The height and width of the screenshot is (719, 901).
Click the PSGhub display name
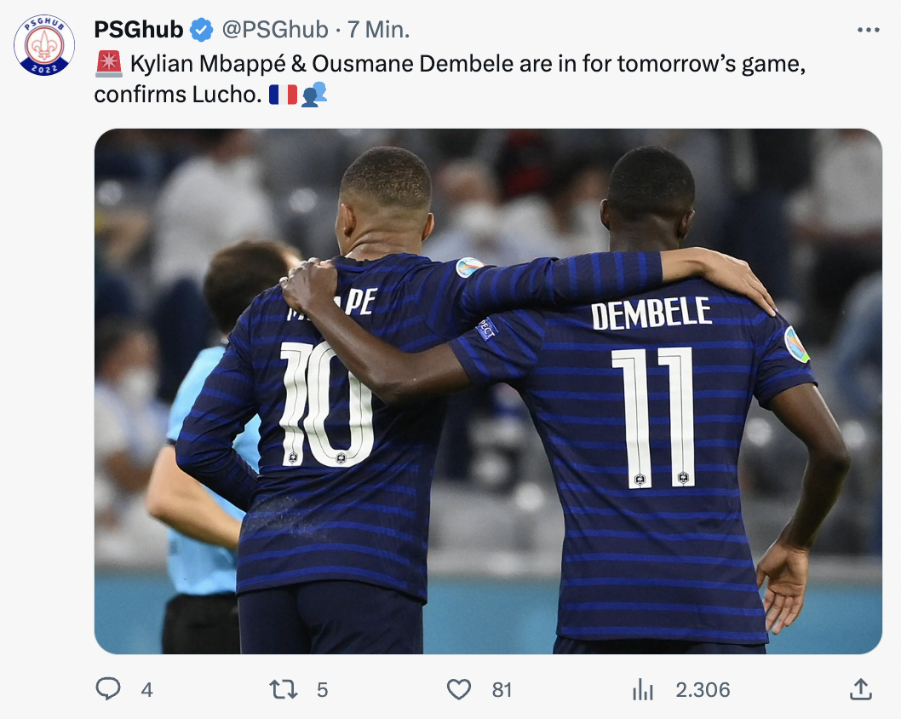(x=139, y=30)
